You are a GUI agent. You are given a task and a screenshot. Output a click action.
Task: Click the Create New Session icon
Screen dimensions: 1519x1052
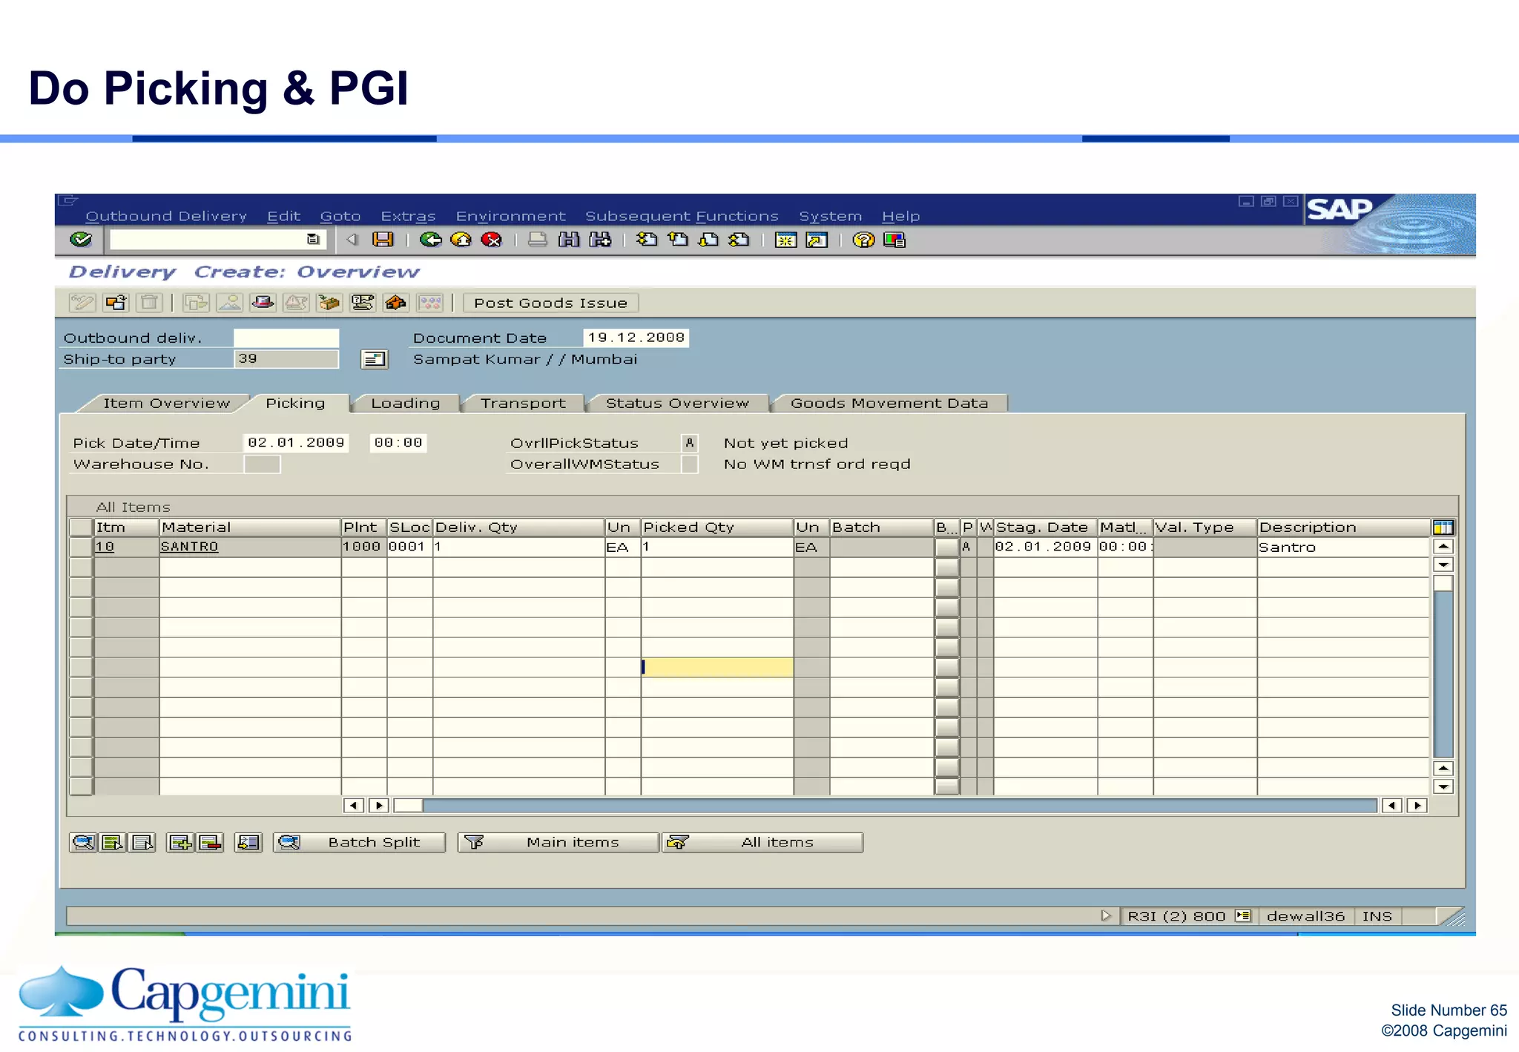(785, 240)
